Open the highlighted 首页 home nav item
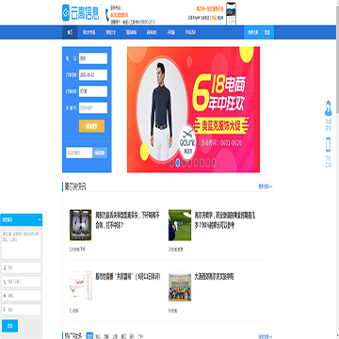Screen dimensions: 339x339 click(70, 32)
